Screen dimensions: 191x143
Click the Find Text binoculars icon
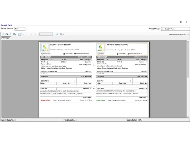pyautogui.click(x=57, y=34)
